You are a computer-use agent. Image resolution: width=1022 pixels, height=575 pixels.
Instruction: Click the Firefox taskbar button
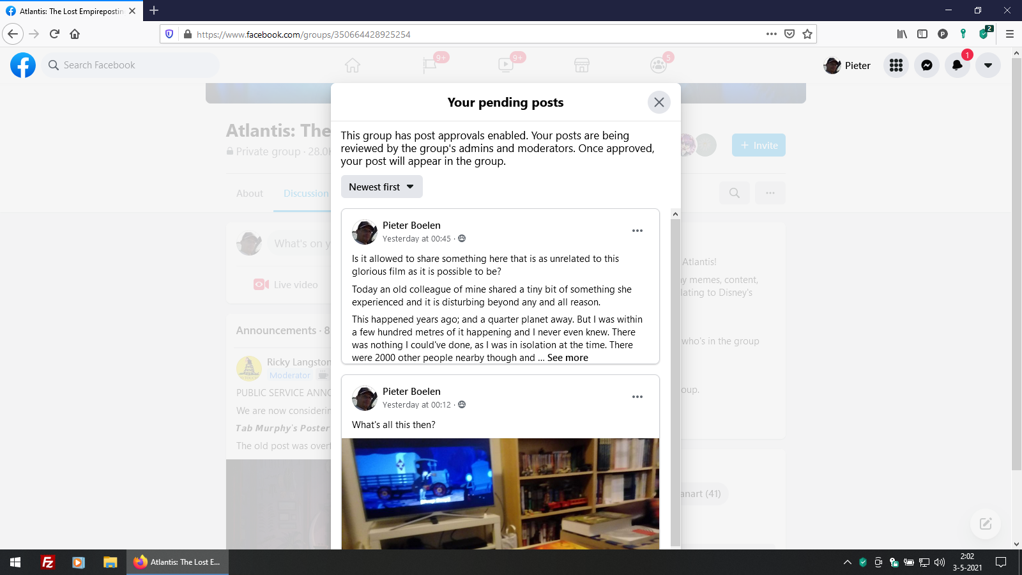(178, 562)
